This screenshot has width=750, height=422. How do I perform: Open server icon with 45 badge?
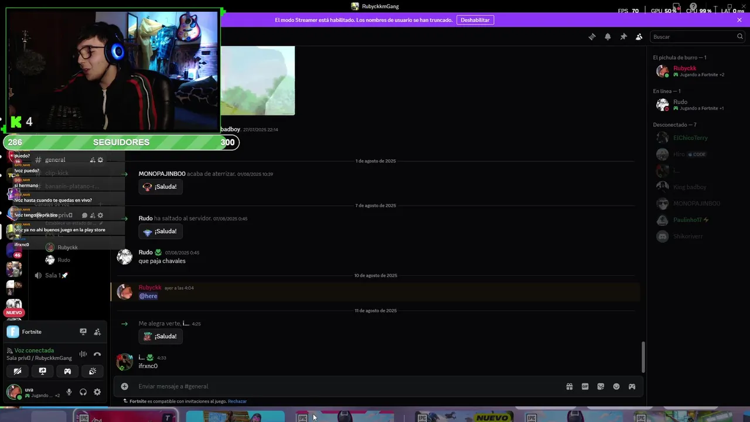point(13,250)
